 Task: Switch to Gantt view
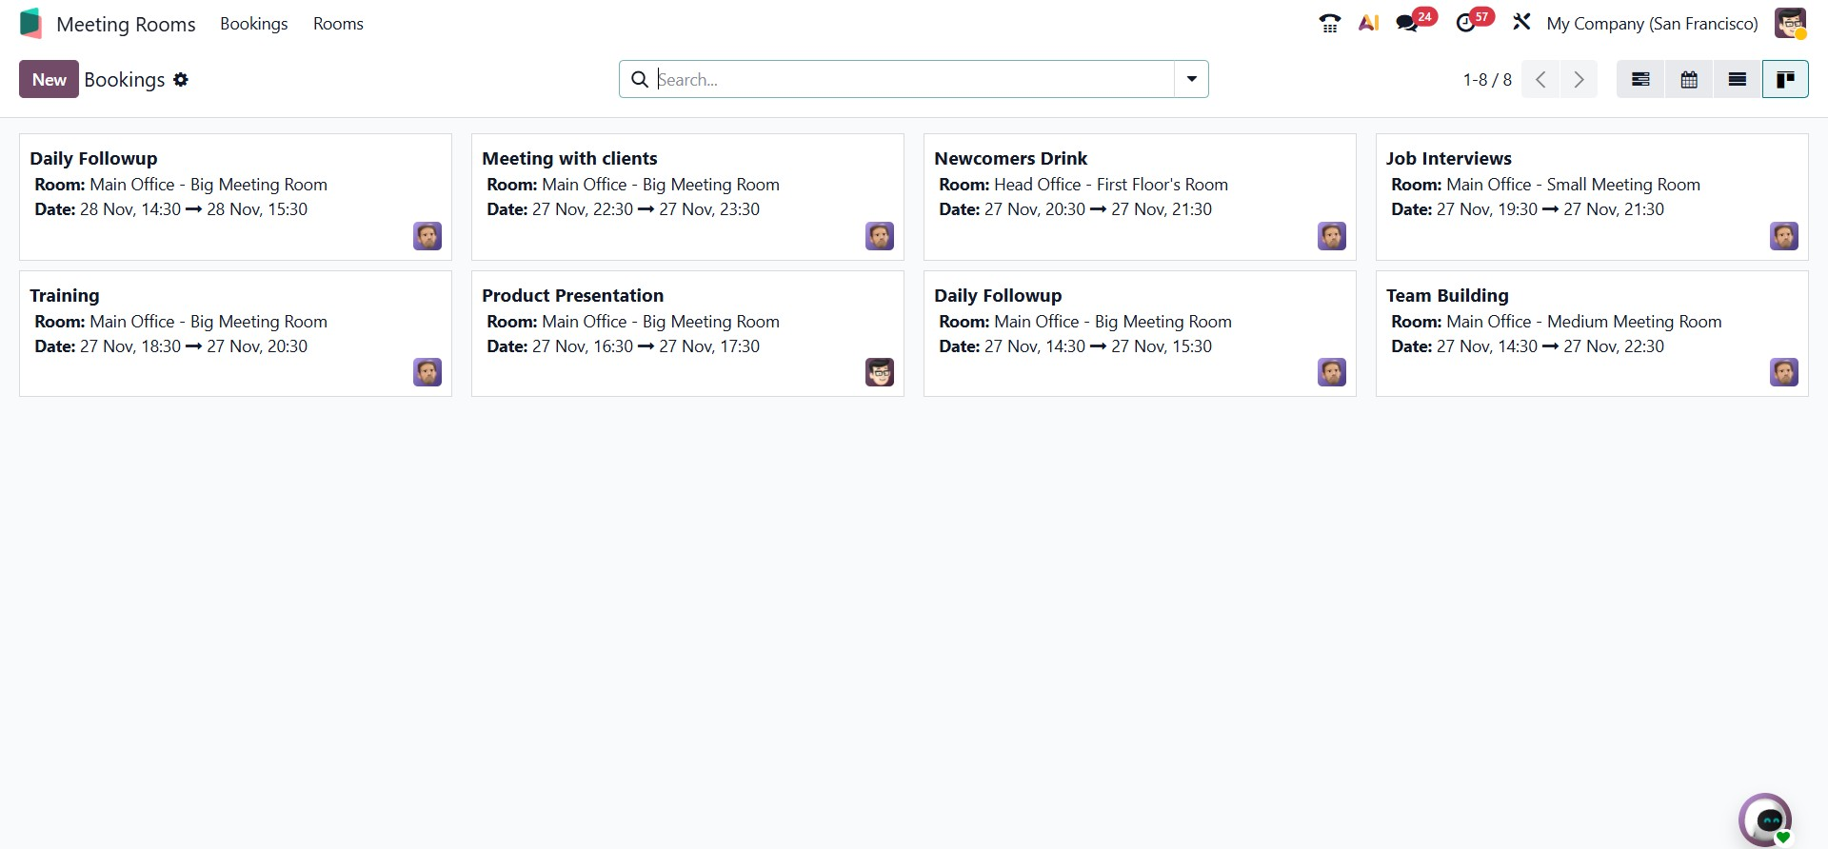click(x=1640, y=80)
